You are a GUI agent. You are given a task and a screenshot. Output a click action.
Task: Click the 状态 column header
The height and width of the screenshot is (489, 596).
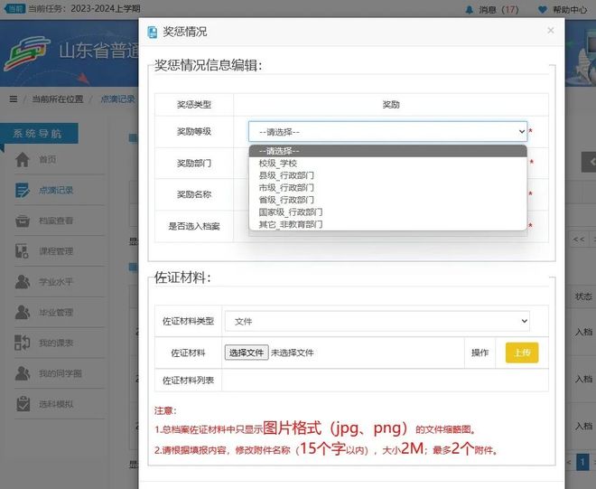click(583, 296)
